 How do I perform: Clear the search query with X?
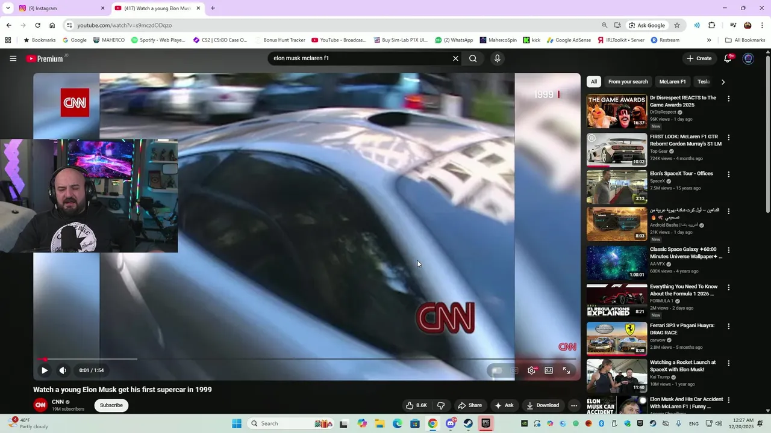pyautogui.click(x=455, y=58)
